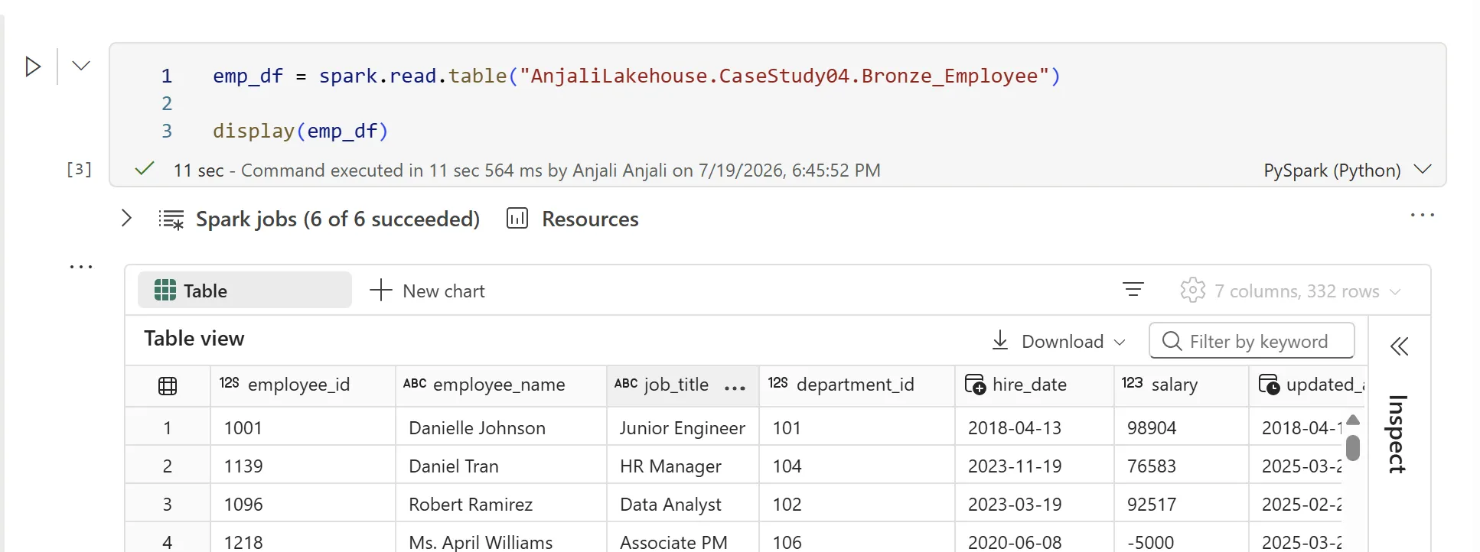
Task: Select cell Junior Engineer
Action: 683,427
